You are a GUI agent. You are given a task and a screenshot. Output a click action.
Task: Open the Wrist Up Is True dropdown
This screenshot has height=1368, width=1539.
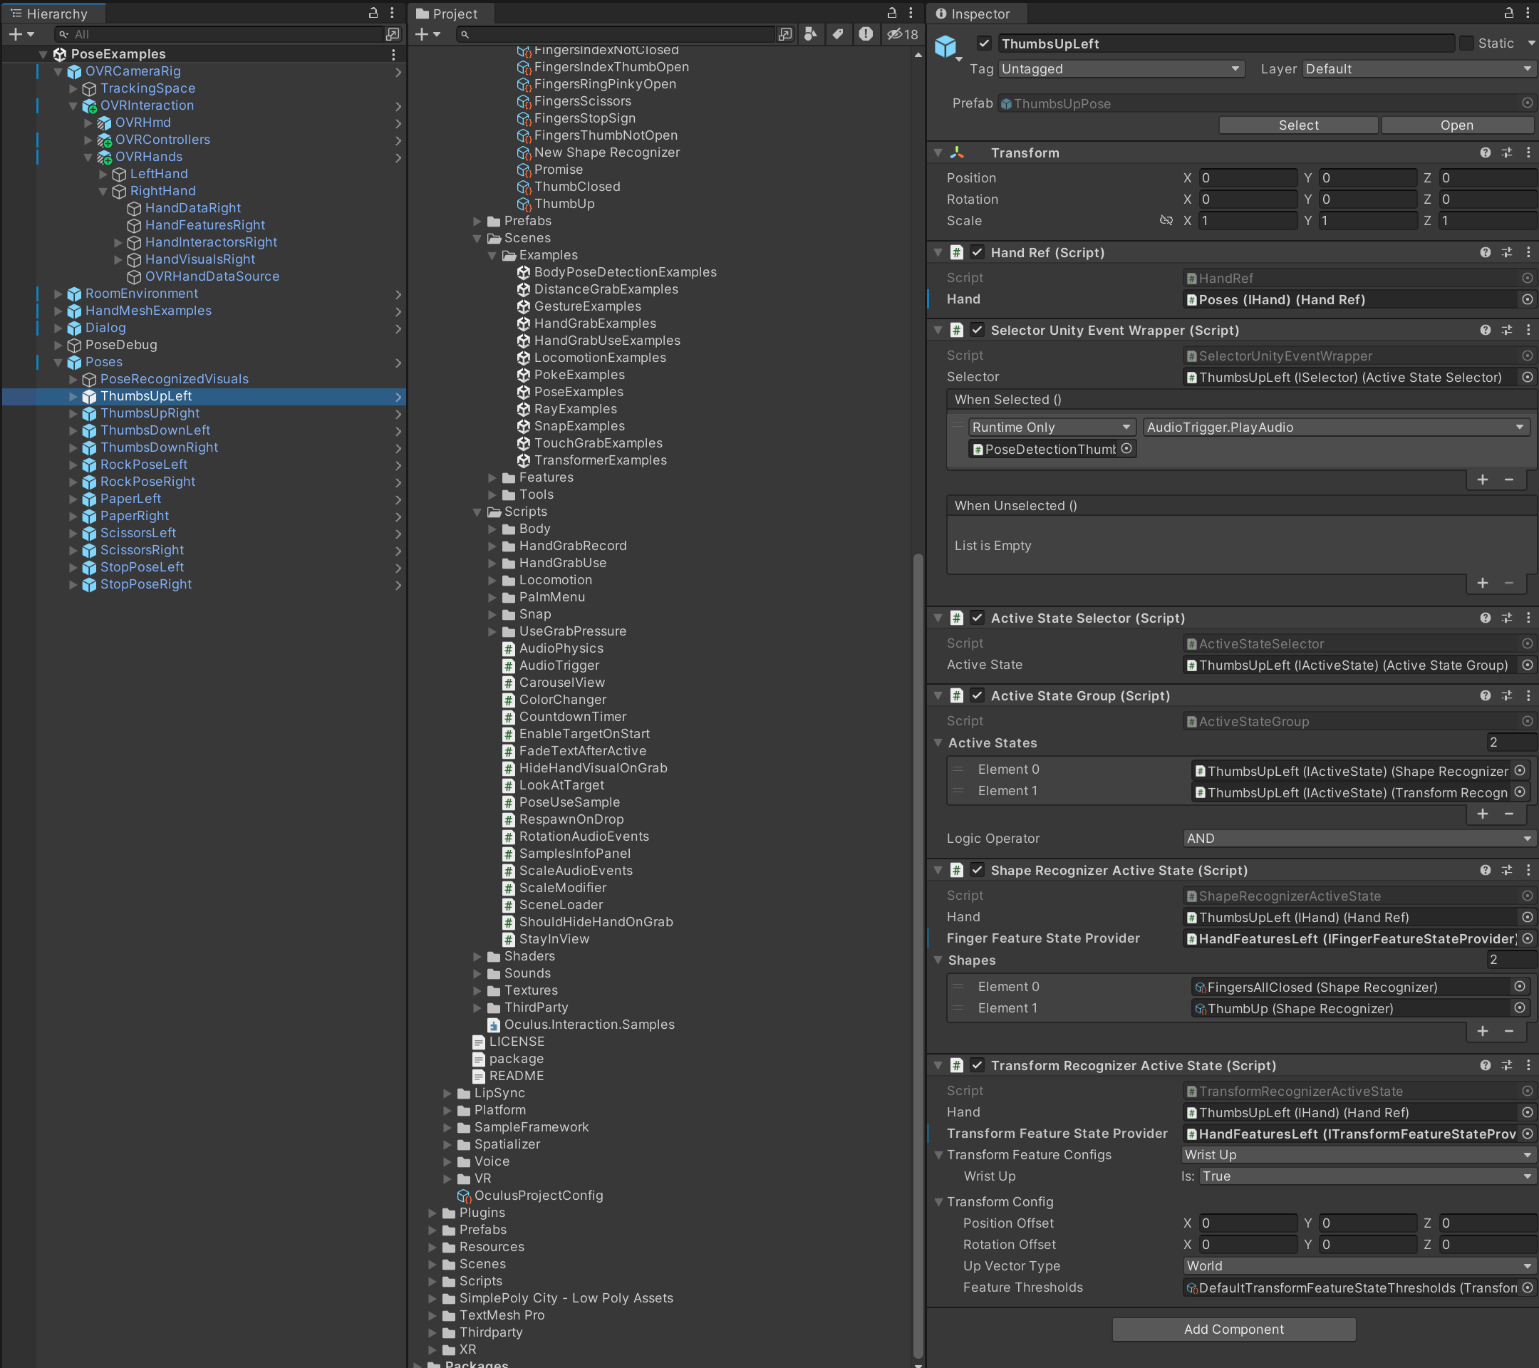pyautogui.click(x=1367, y=1176)
